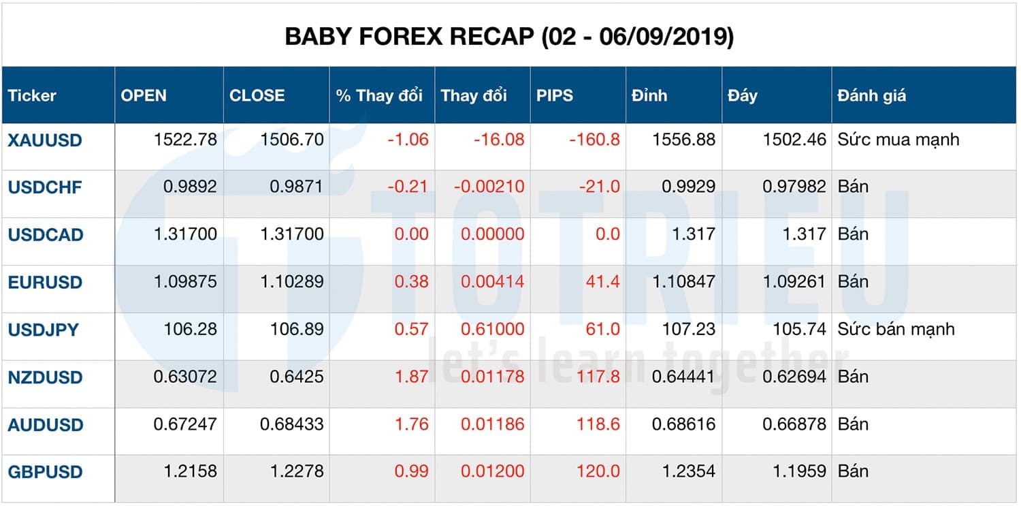Click the PIPS column header
This screenshot has width=1021, height=506.
(x=553, y=95)
